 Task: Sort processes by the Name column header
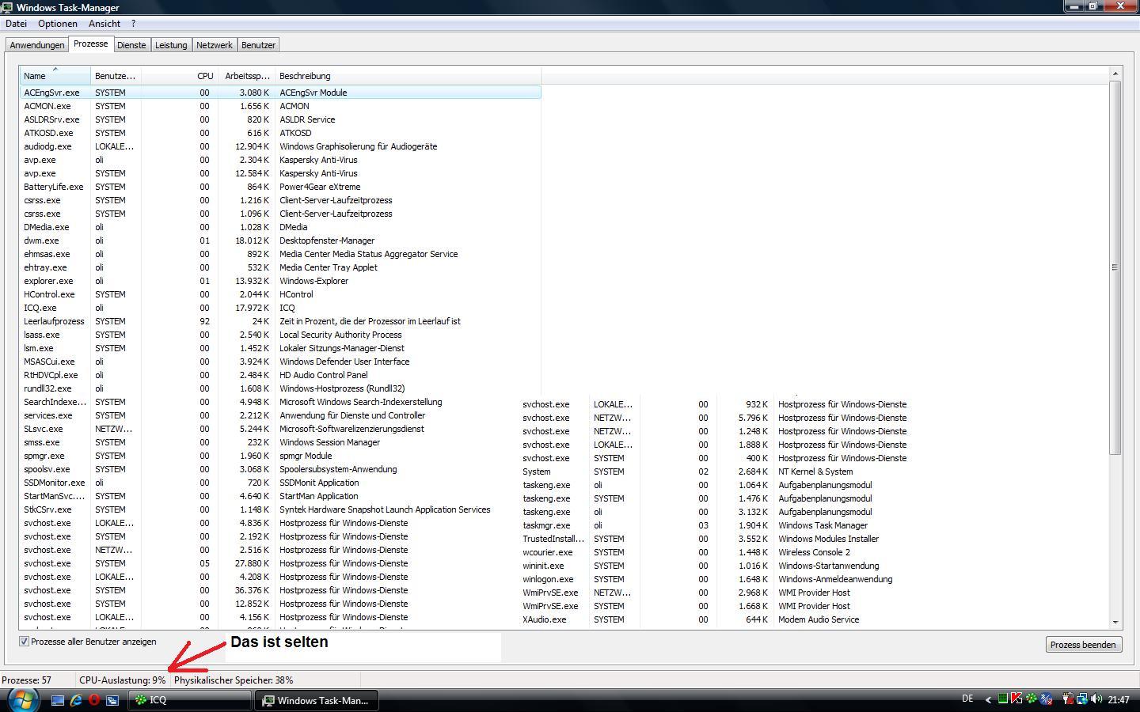pyautogui.click(x=35, y=76)
